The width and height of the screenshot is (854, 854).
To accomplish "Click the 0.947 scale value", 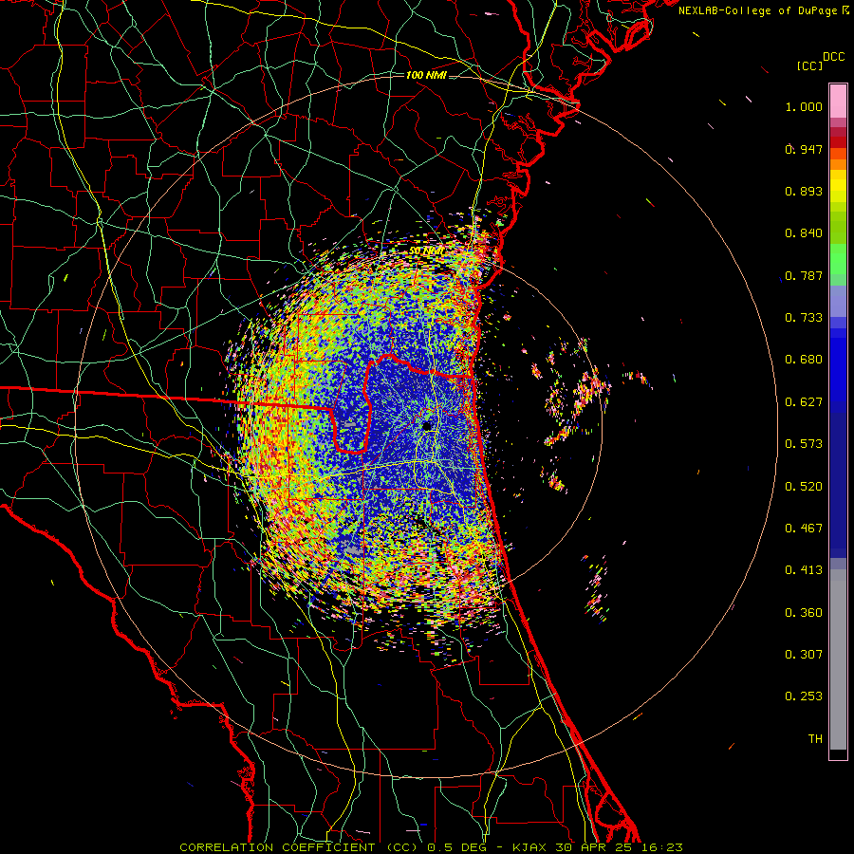I will tap(804, 149).
